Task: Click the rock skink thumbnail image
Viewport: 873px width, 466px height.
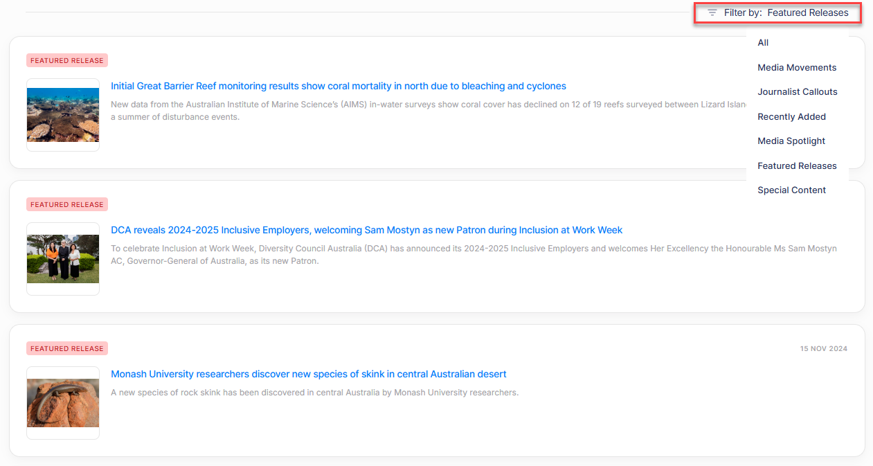Action: coord(63,403)
